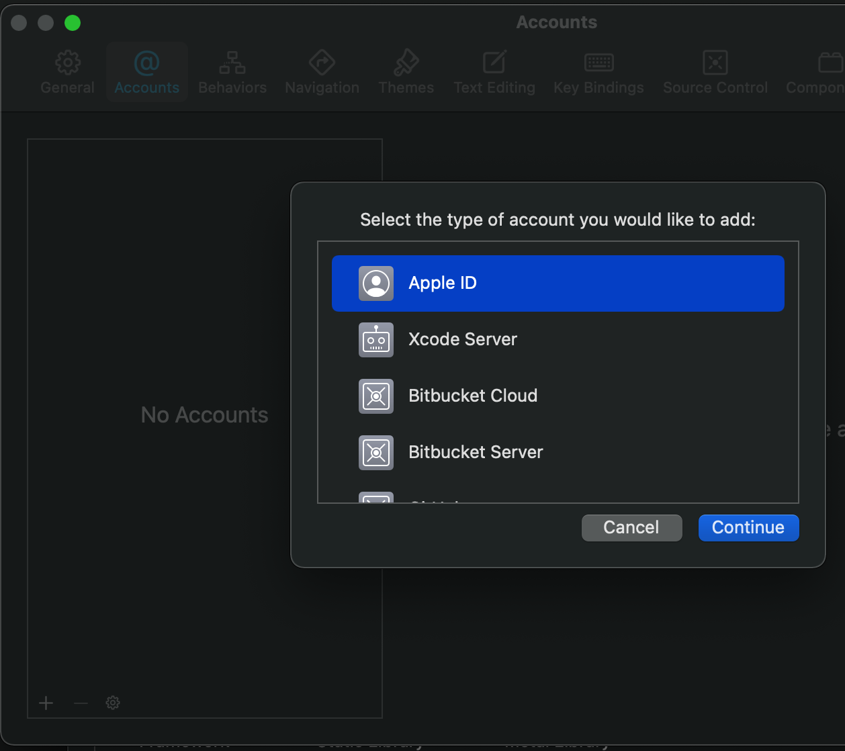Switch to the Text Editing tab
Viewport: 845px width, 751px height.
point(494,73)
